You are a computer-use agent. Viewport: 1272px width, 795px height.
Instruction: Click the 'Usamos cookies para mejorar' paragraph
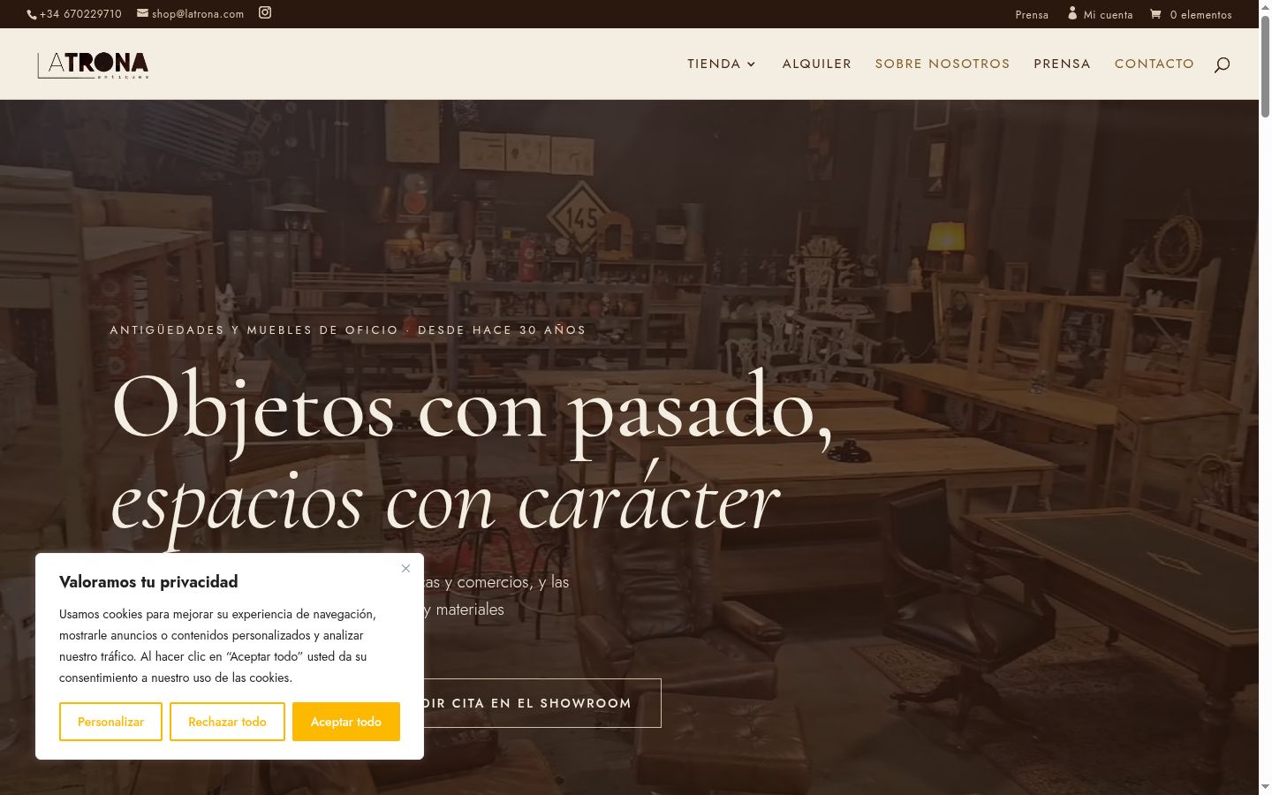click(x=217, y=646)
